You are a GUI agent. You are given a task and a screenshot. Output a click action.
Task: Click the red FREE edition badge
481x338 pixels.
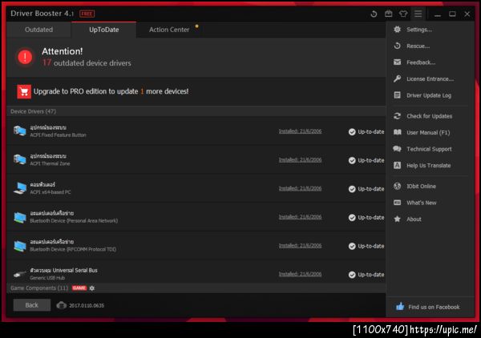(87, 14)
